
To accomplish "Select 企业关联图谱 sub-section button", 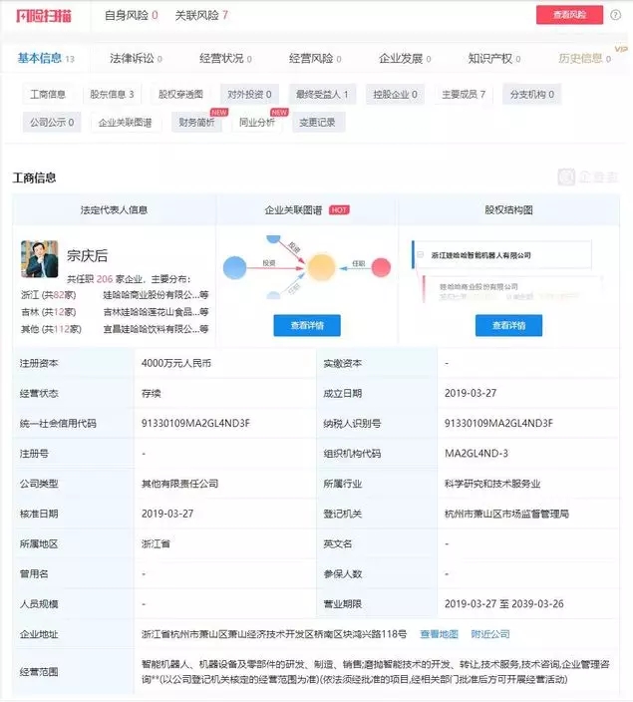I will [x=125, y=123].
